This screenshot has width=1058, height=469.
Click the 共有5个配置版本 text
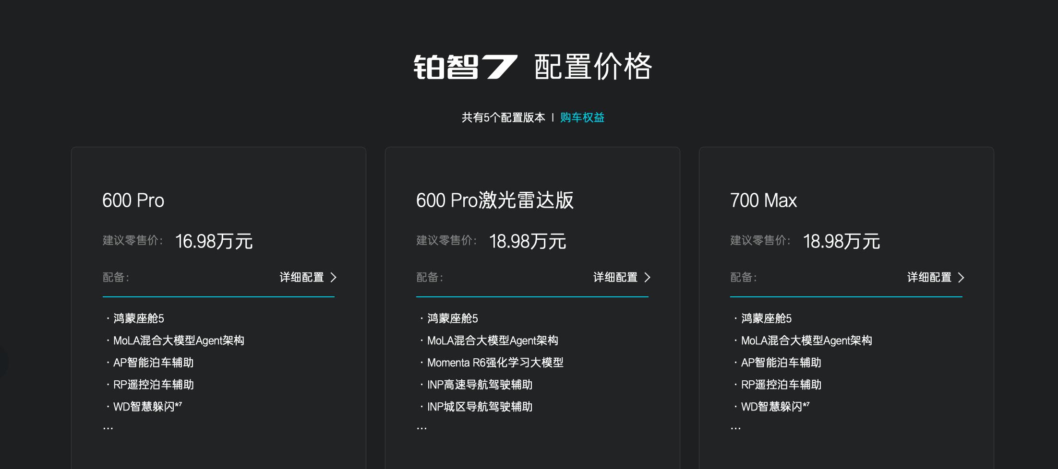click(503, 117)
